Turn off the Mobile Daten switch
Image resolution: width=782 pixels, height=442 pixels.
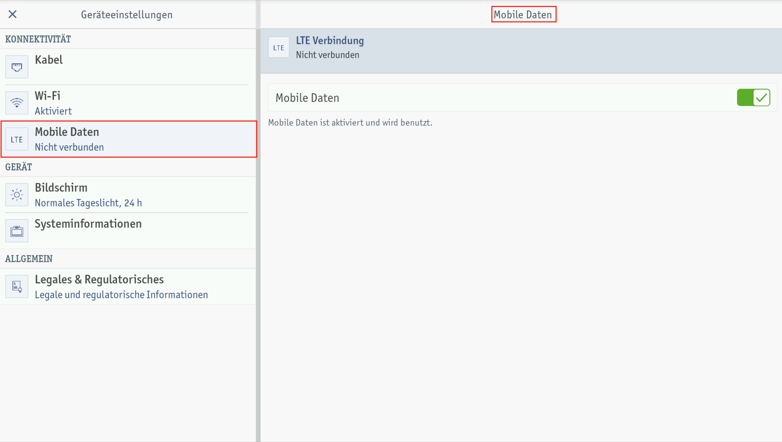(753, 98)
